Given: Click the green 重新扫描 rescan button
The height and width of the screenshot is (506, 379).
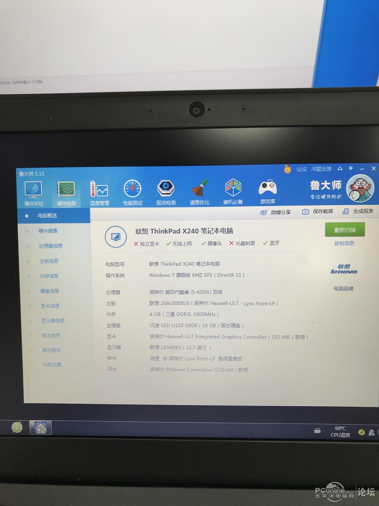Looking at the screenshot, I should pyautogui.click(x=345, y=230).
